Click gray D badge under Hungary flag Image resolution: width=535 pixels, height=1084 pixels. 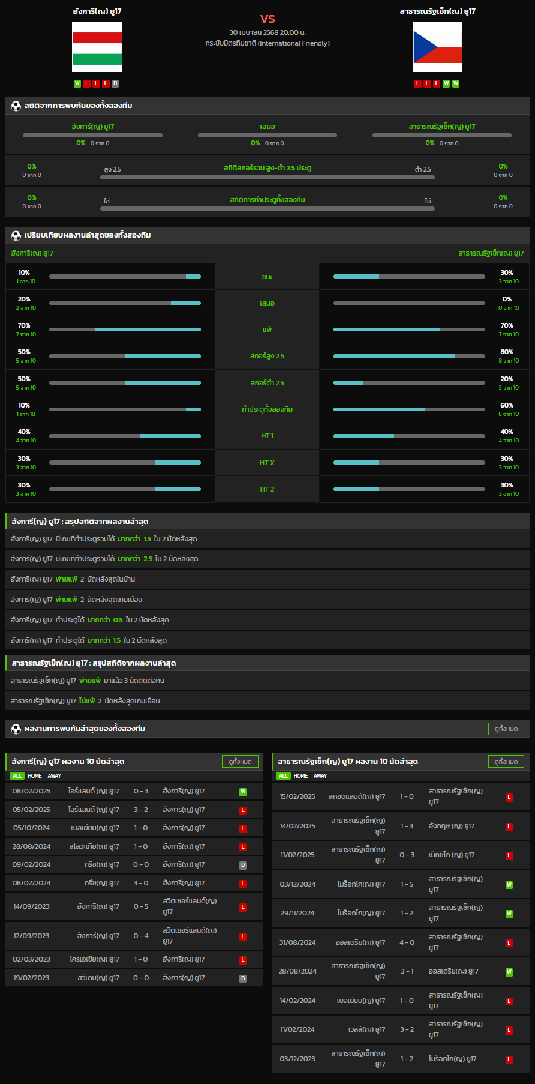pyautogui.click(x=115, y=83)
